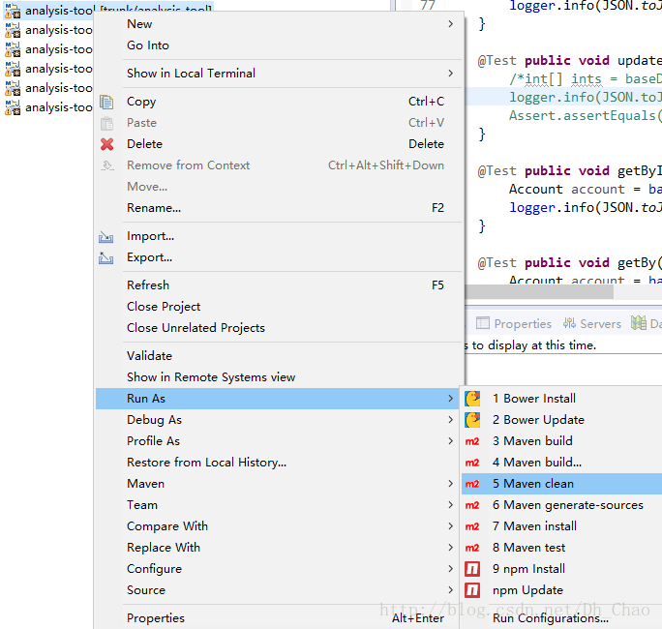Click the m2 icon beside Maven install
The image size is (662, 629).
click(472, 526)
